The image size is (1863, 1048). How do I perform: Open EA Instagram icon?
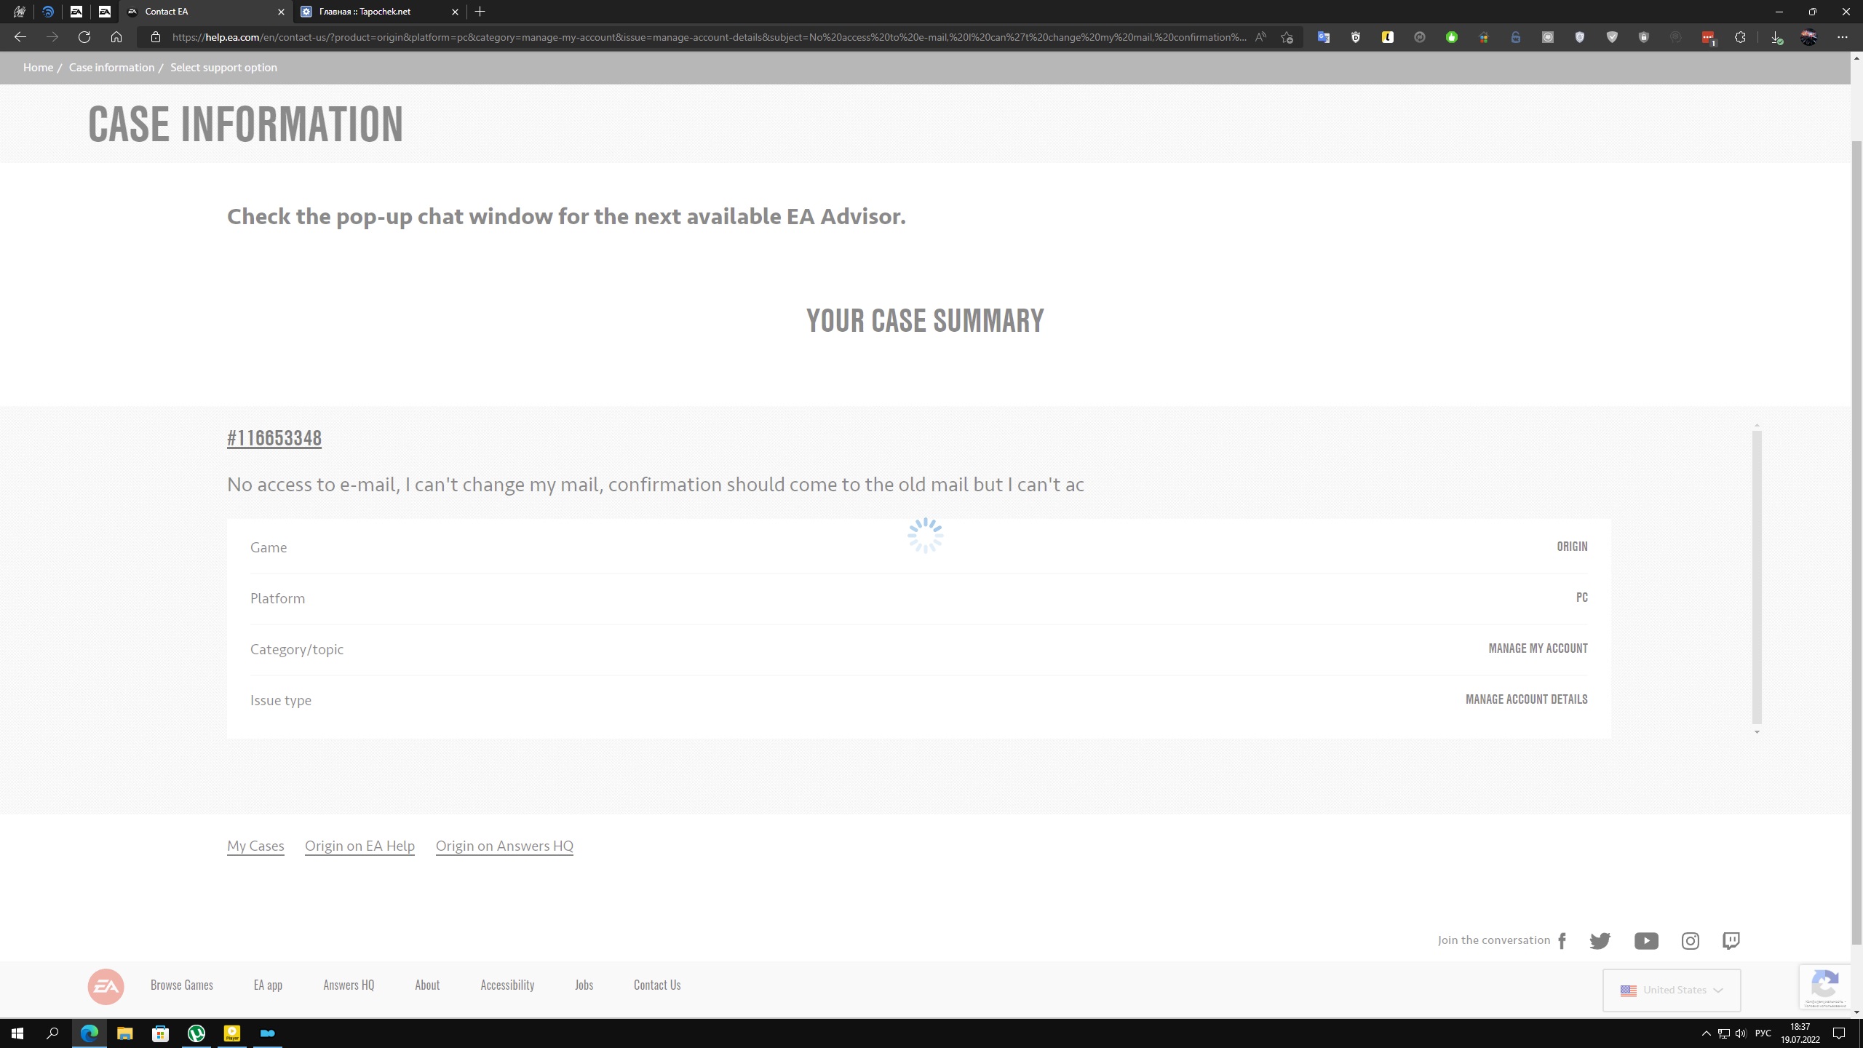pyautogui.click(x=1690, y=940)
